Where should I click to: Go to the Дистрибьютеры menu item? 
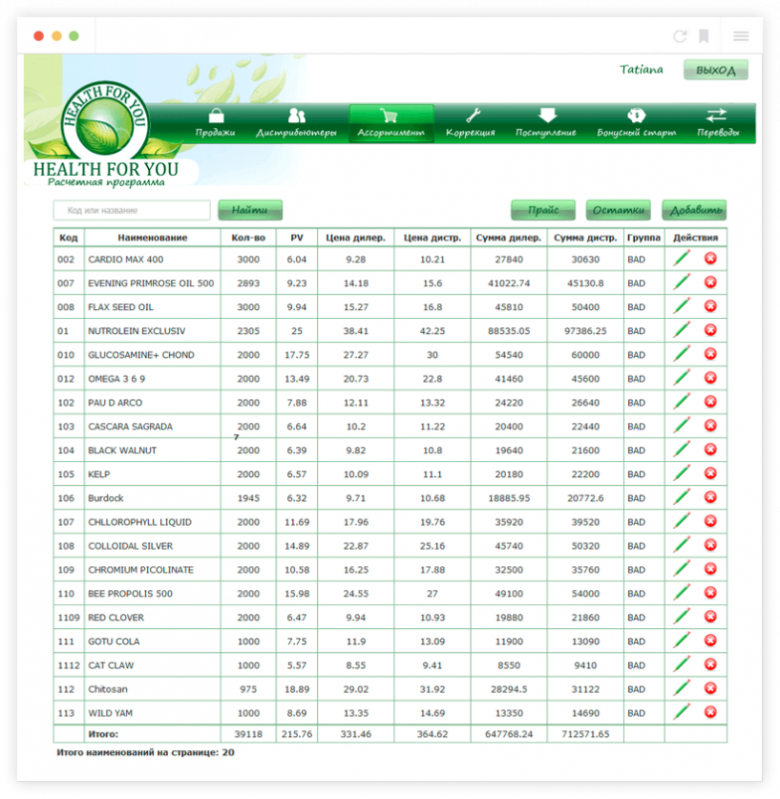[x=296, y=123]
